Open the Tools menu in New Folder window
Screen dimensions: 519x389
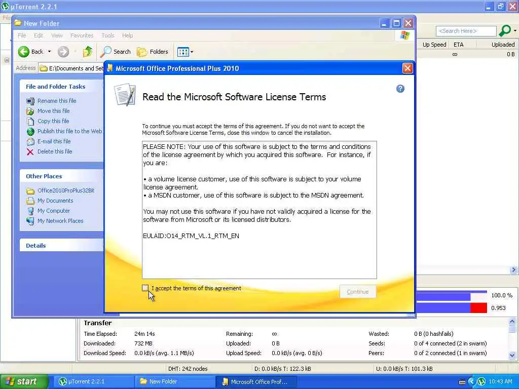click(107, 35)
